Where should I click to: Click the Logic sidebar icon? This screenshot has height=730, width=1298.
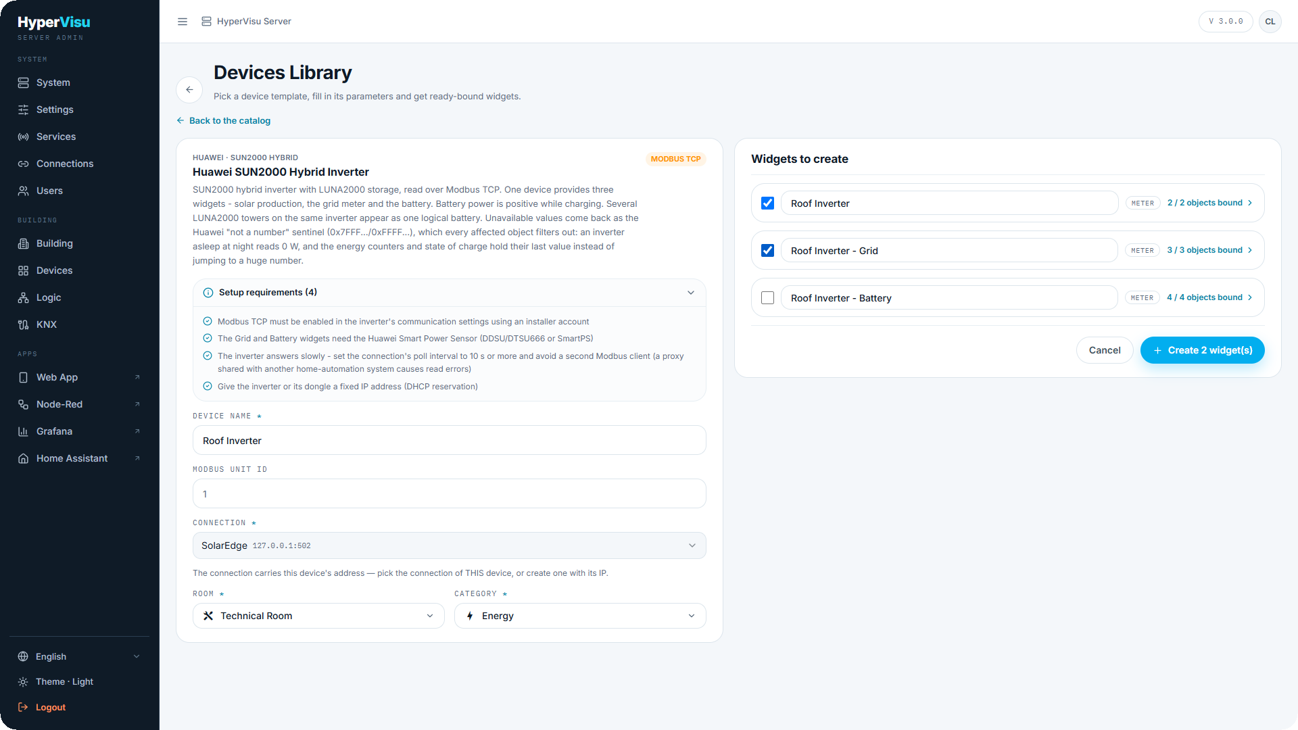point(23,297)
